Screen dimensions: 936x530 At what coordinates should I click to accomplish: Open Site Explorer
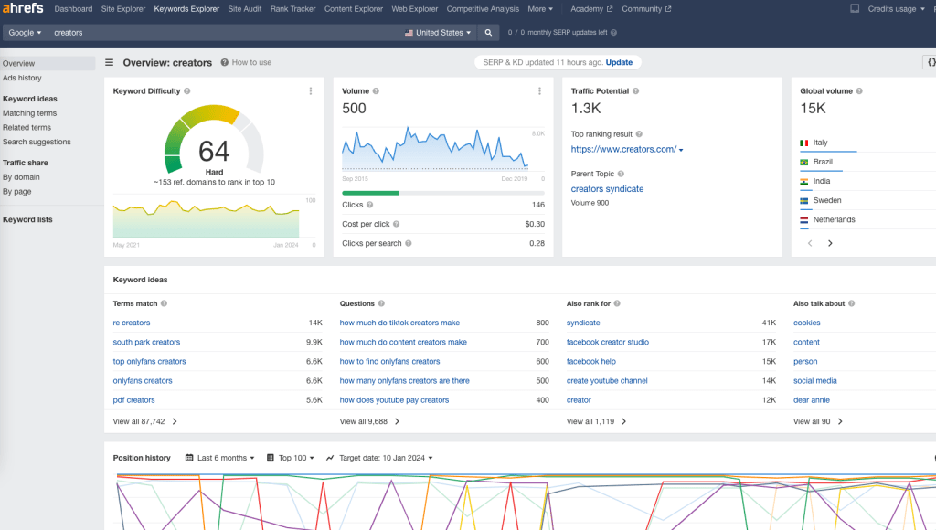pyautogui.click(x=123, y=9)
